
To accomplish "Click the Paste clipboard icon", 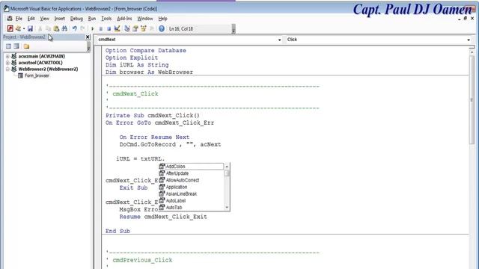I will pyautogui.click(x=56, y=28).
